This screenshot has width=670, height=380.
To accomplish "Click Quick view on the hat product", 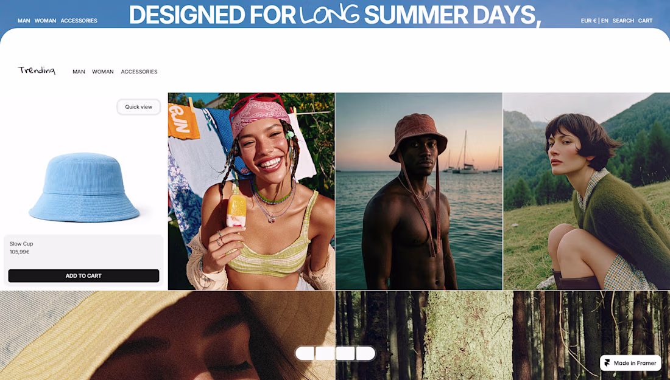I will pos(138,107).
